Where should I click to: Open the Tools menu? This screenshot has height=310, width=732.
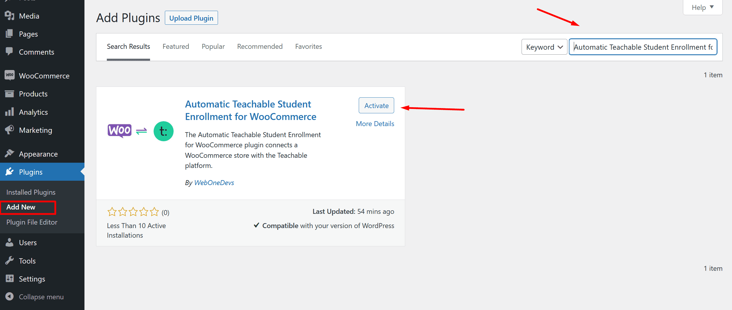pos(42,261)
